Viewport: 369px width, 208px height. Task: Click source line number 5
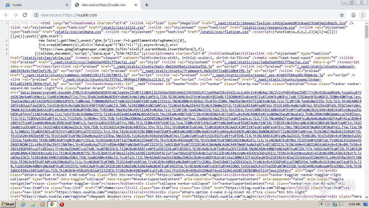pos(6,53)
